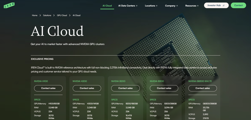Click the plus icon beside Locations
The height and width of the screenshot is (120, 251).
[157, 6]
